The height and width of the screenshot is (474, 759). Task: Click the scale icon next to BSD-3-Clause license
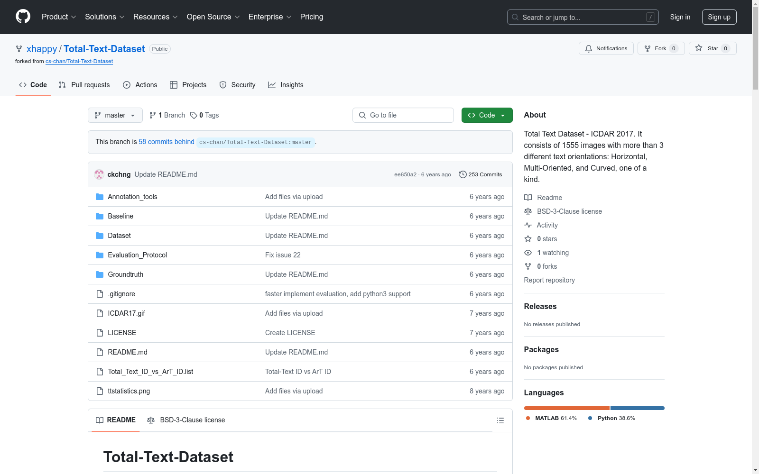coord(528,211)
